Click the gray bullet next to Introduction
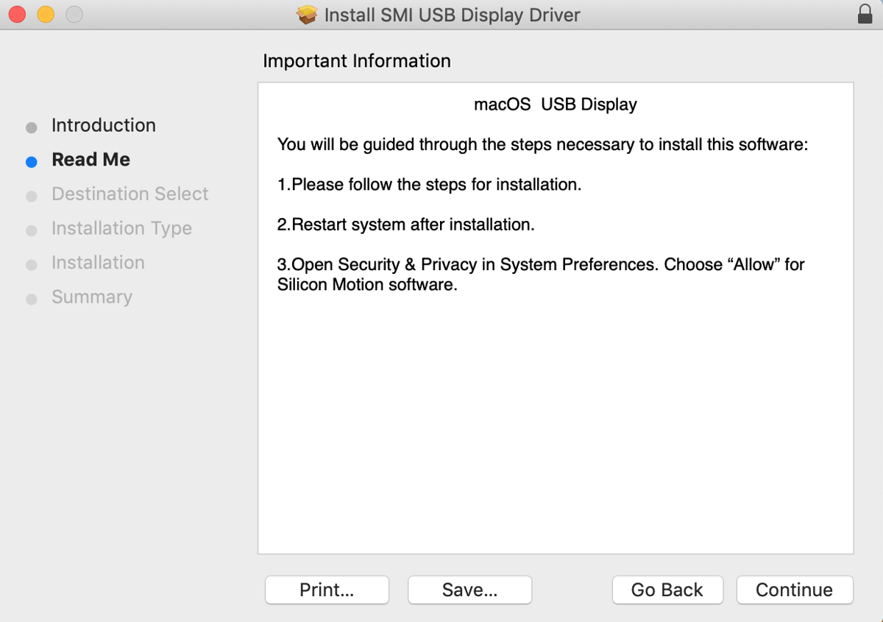The height and width of the screenshot is (622, 883). (x=31, y=127)
